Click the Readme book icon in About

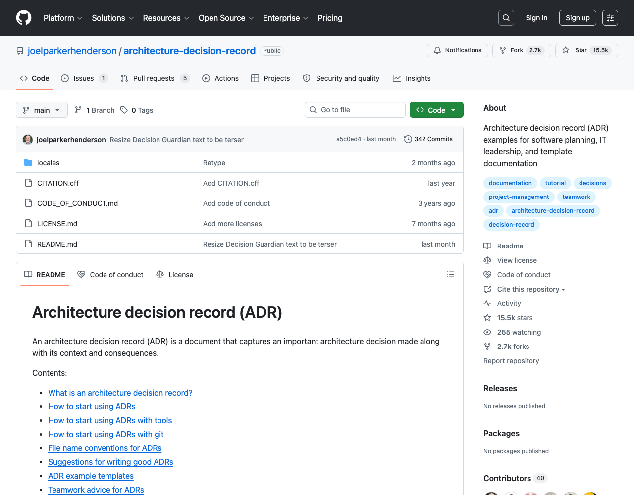(x=487, y=246)
